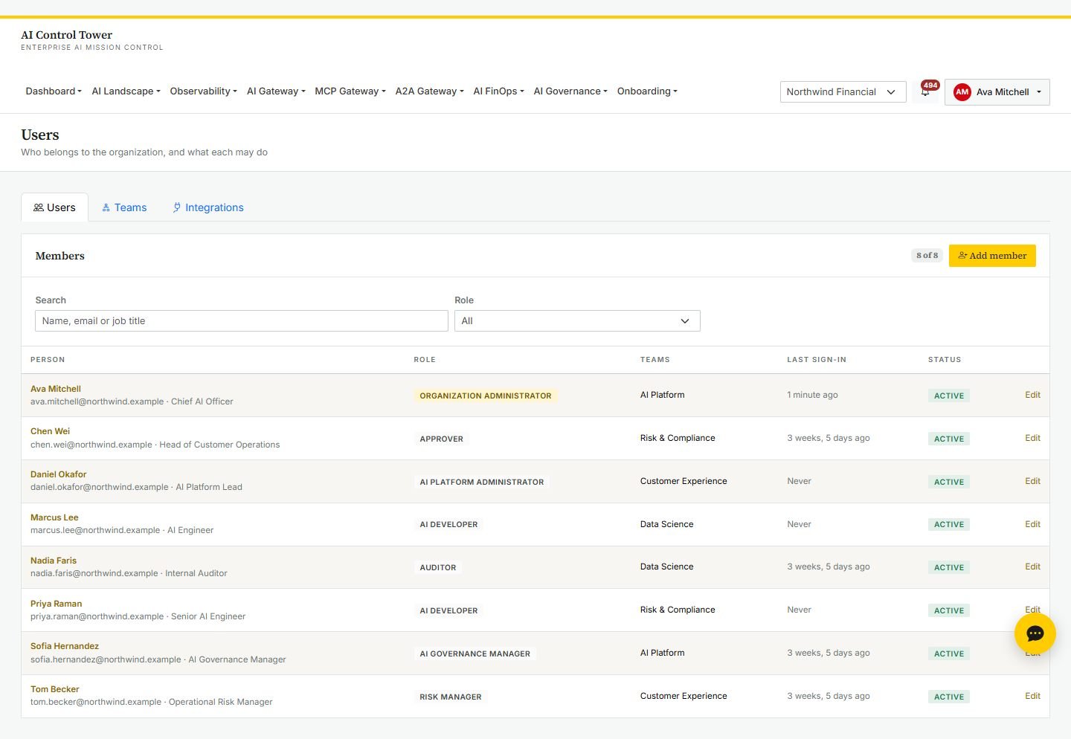Click the Add member button
Image resolution: width=1071 pixels, height=739 pixels.
pos(992,256)
